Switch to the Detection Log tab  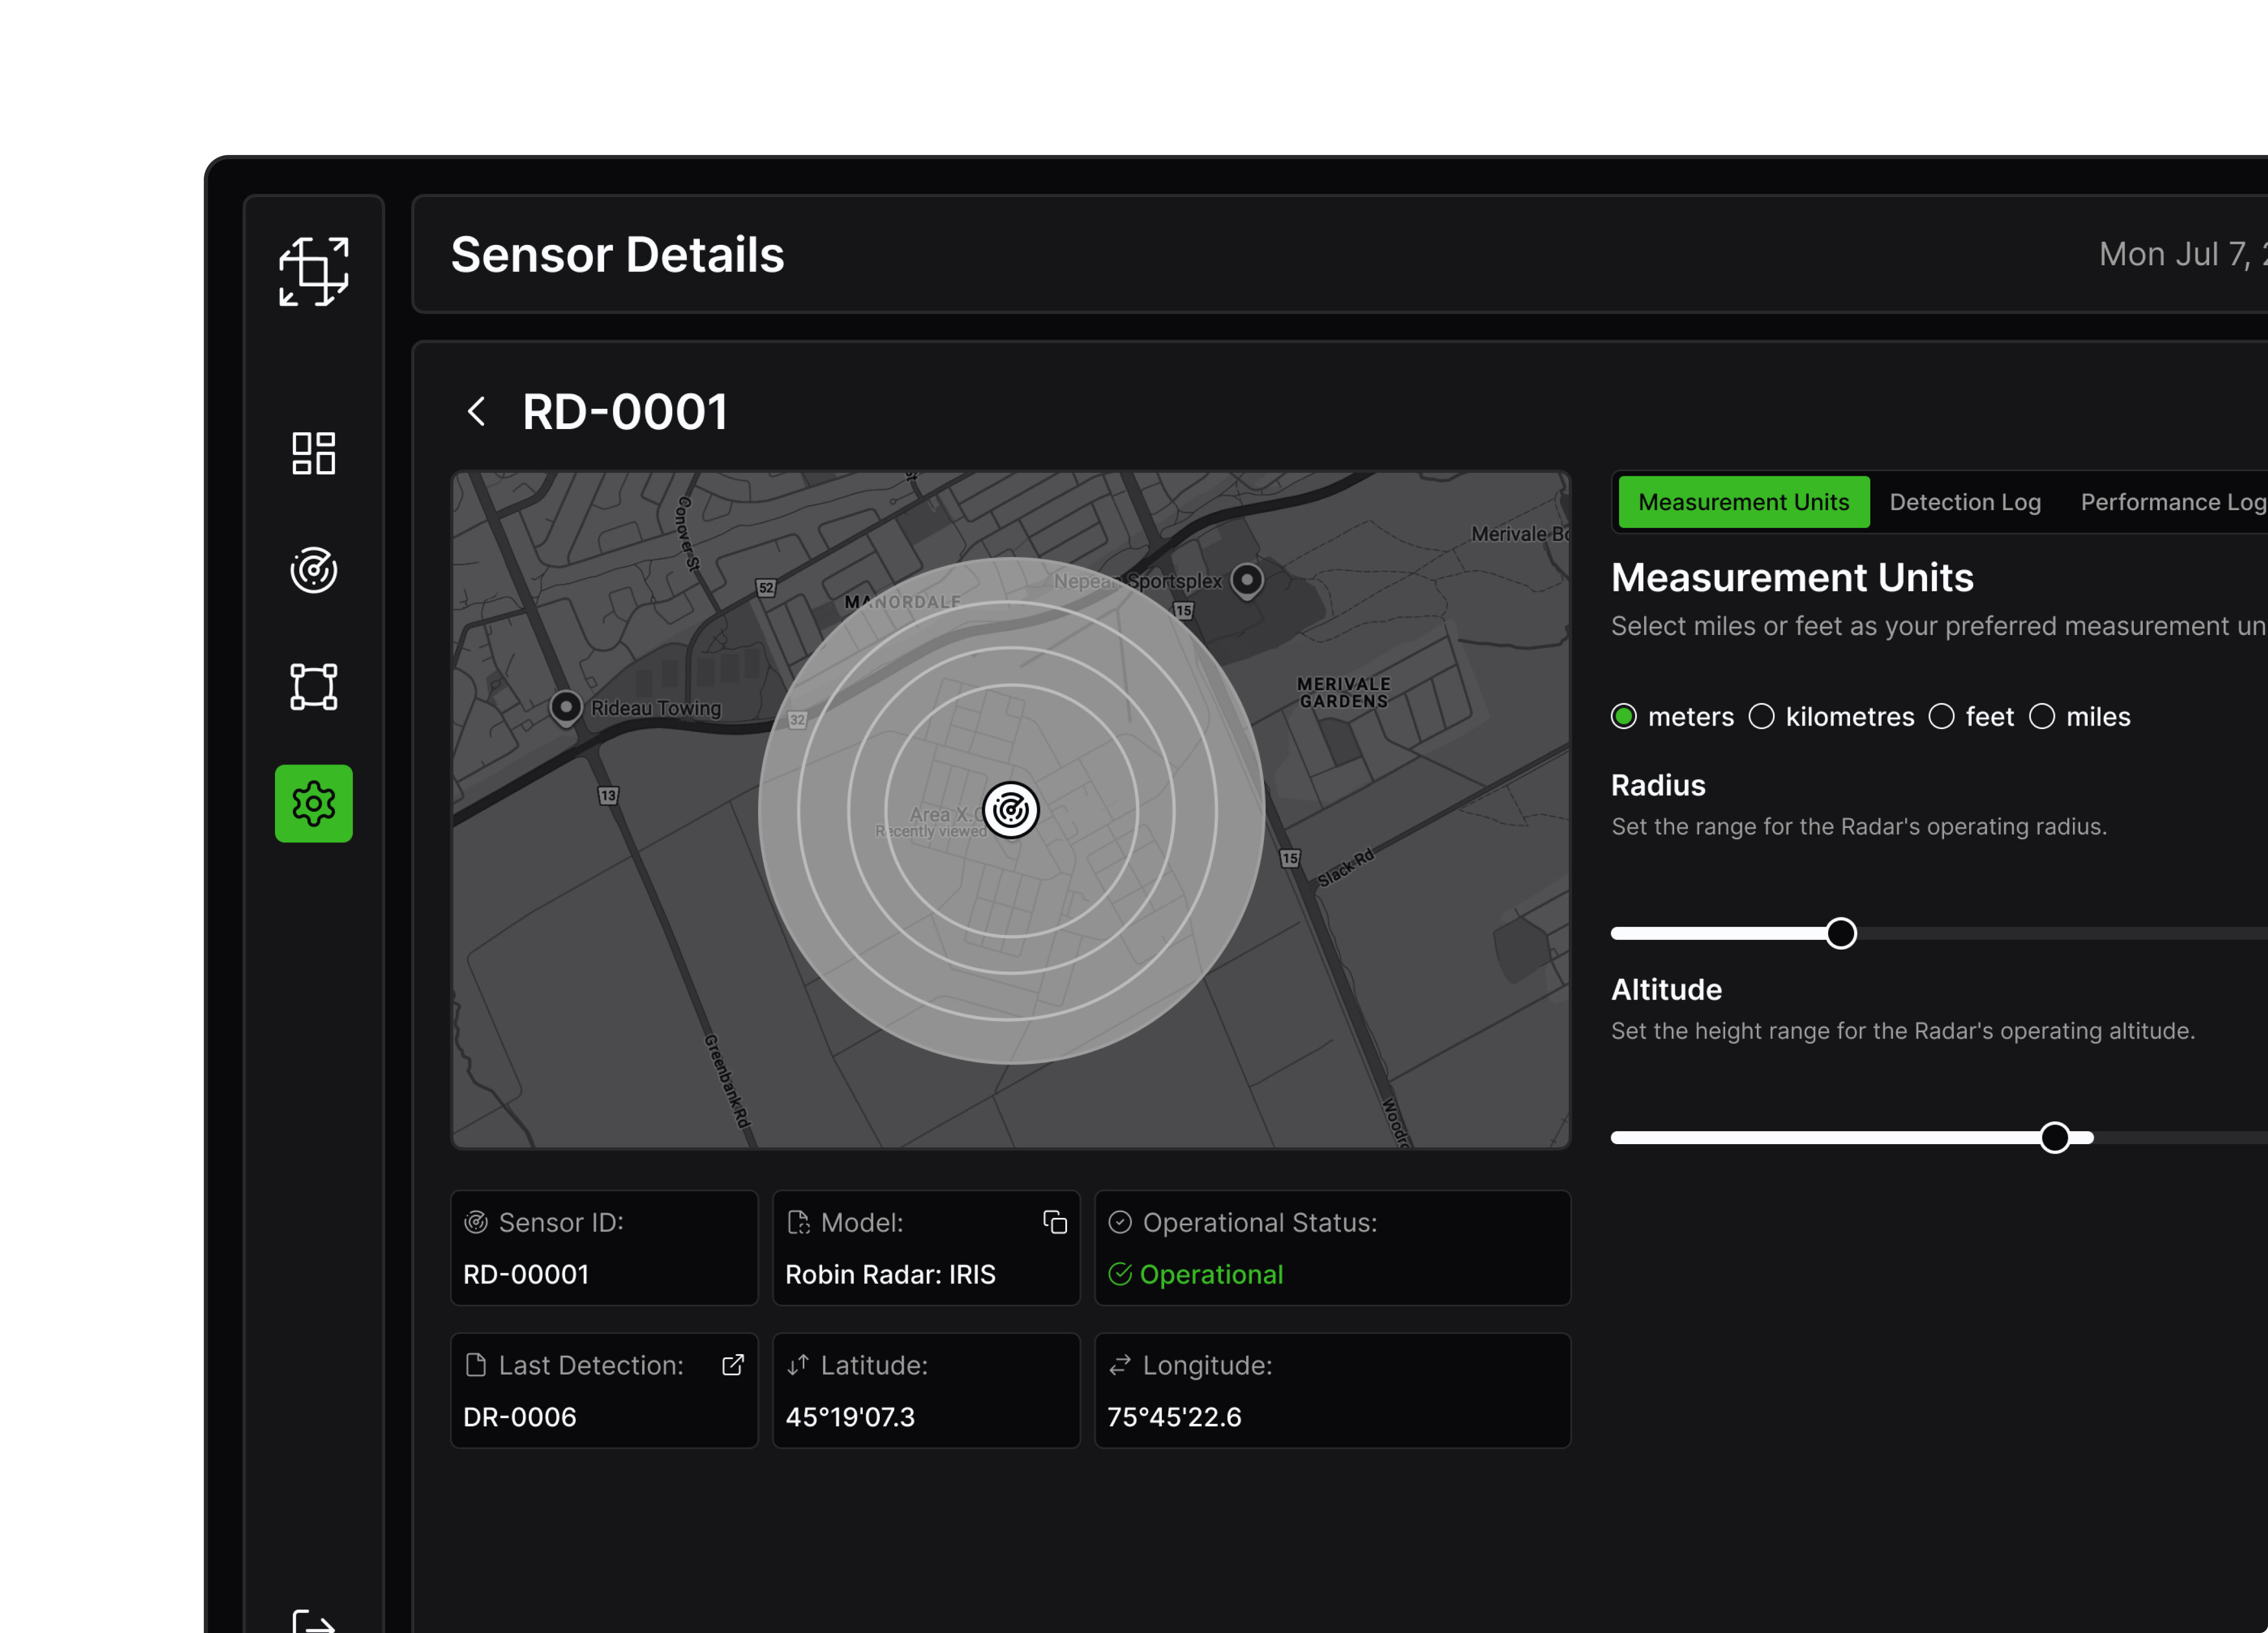click(x=1965, y=502)
